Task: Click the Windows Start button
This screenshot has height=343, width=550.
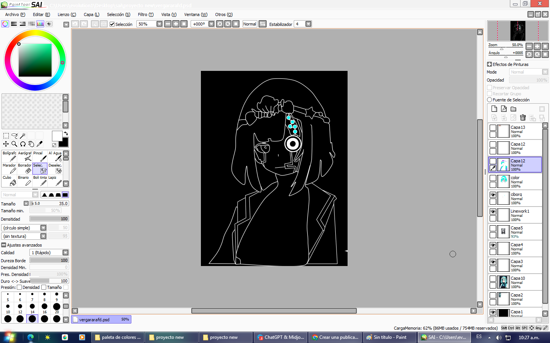Action: (9, 337)
